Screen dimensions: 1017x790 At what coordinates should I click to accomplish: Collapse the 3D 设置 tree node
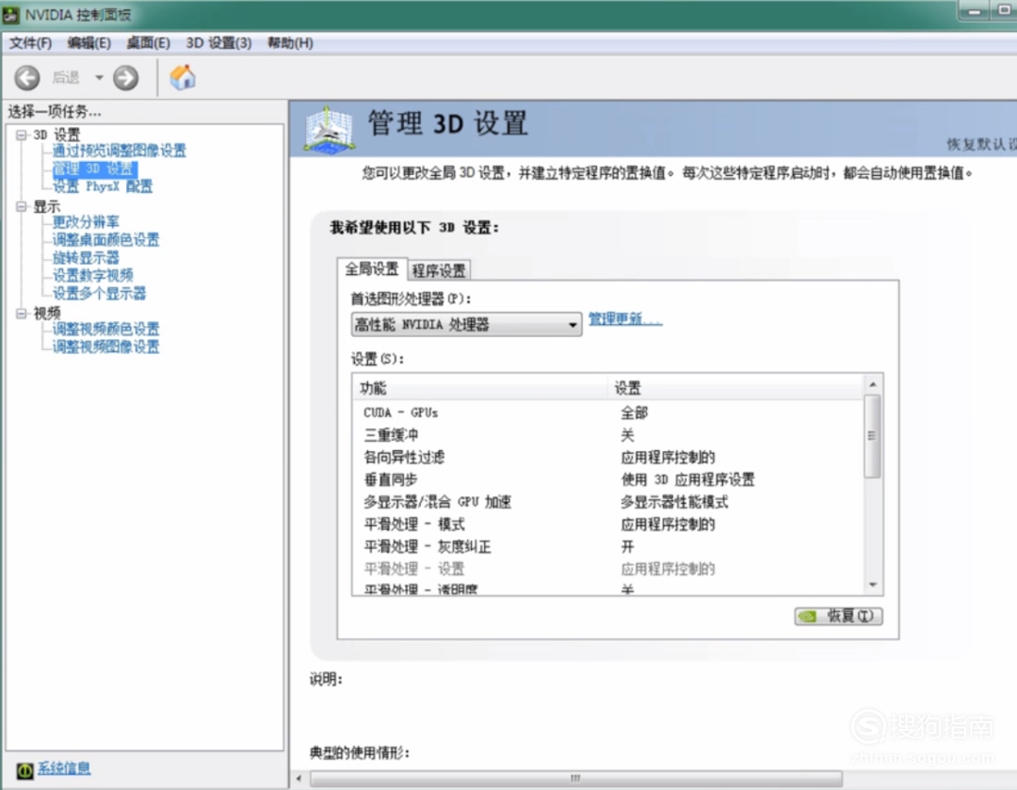click(22, 135)
